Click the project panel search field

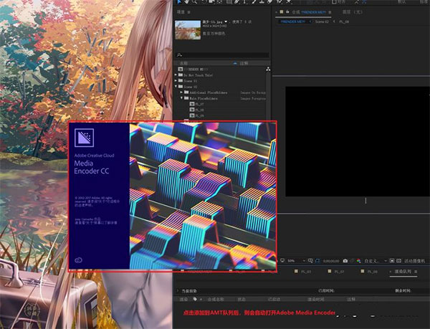pos(222,54)
